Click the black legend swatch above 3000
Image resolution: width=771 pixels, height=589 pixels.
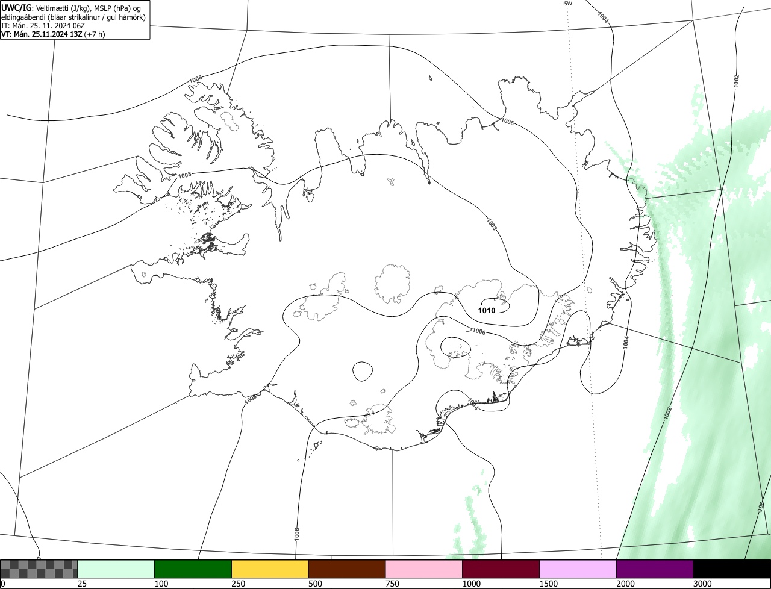click(x=732, y=569)
